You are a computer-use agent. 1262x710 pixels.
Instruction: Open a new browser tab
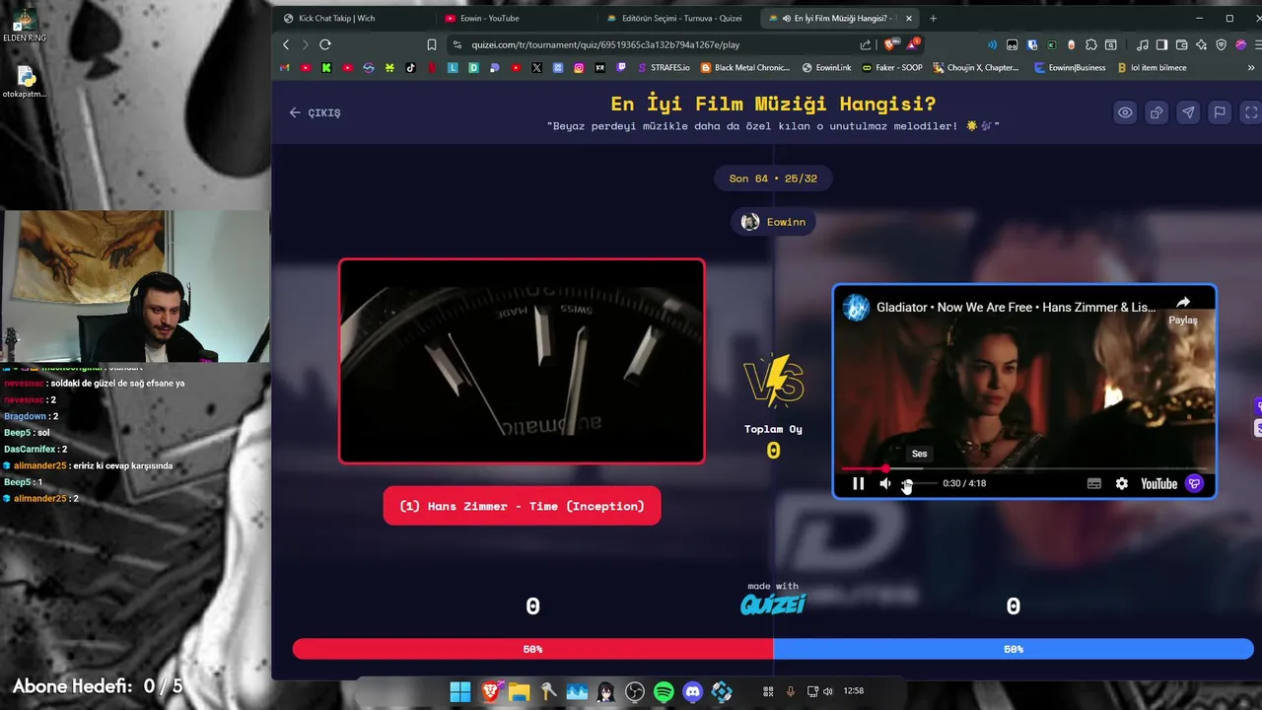pyautogui.click(x=933, y=18)
